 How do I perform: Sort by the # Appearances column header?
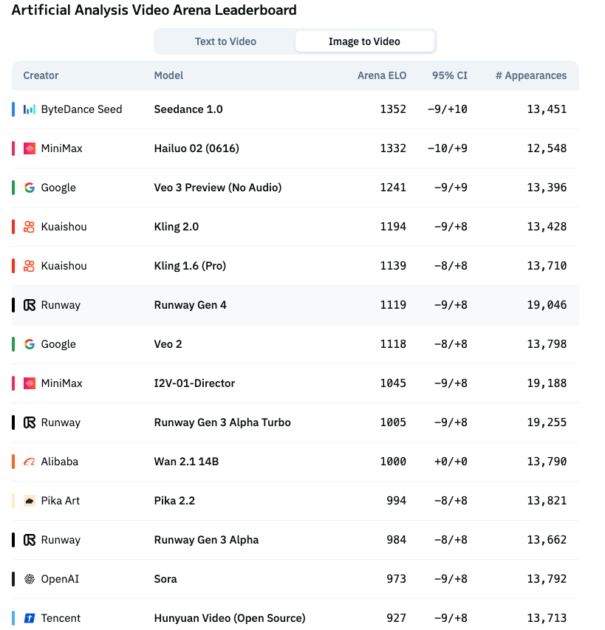tap(530, 75)
